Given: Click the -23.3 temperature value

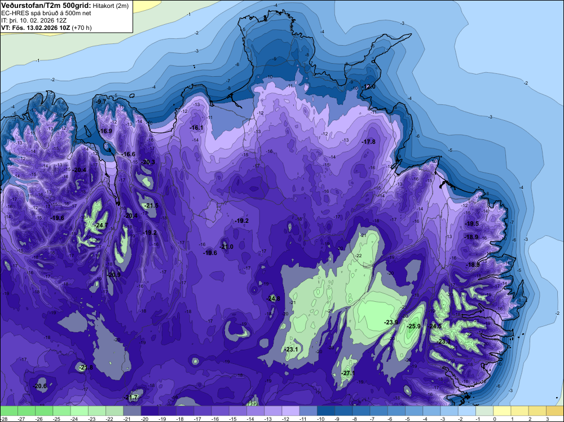Looking at the screenshot, I should click(x=444, y=341).
